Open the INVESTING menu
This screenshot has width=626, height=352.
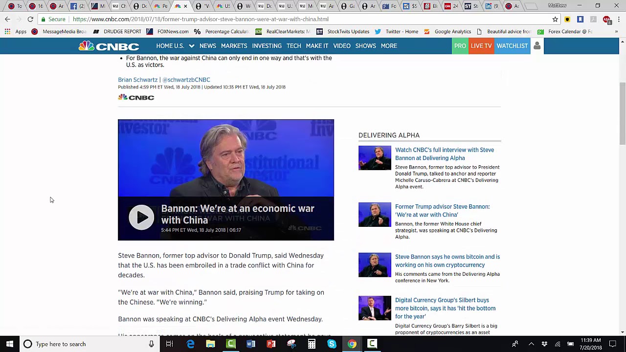click(267, 46)
